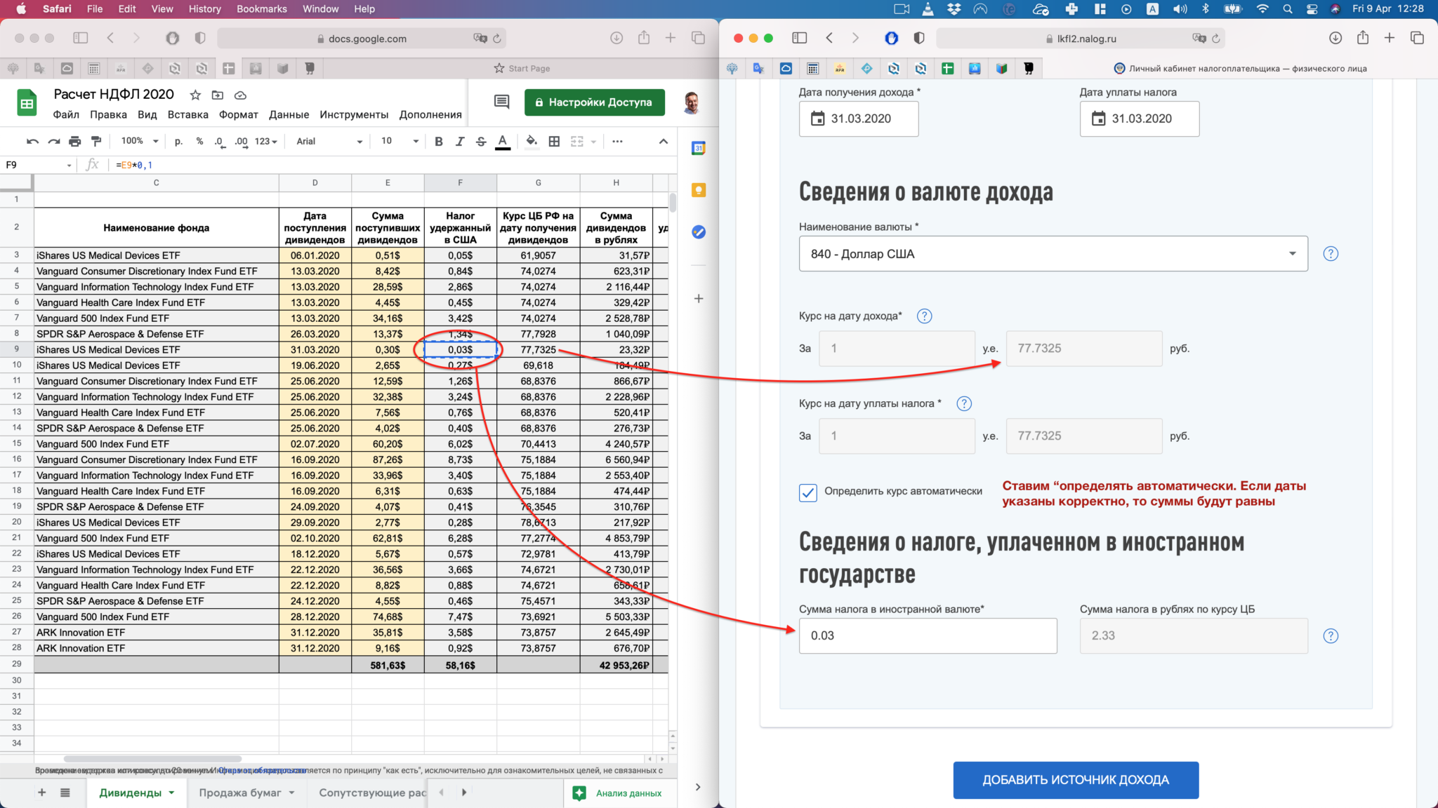Open the Файл menu
This screenshot has width=1438, height=808.
pyautogui.click(x=66, y=115)
